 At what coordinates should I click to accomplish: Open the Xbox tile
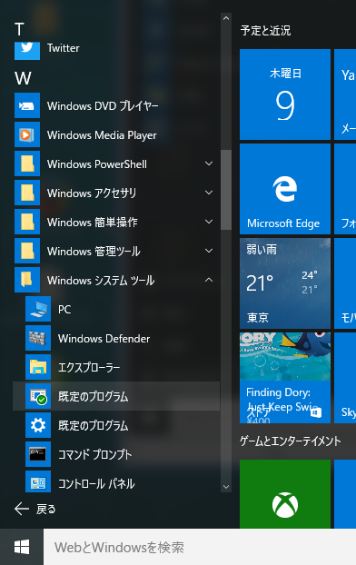(285, 494)
